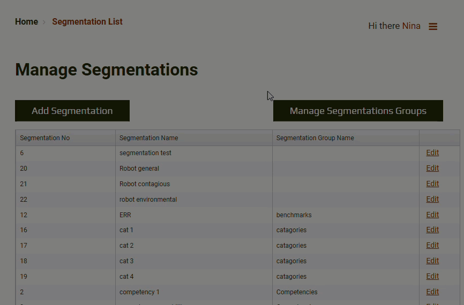The image size is (464, 305).
Task: Click the 'catagories' cell in cat 2 row
Action: (x=346, y=246)
